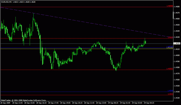Click the 28 Sep 2009 date label
Viewport: 181px width, 105px height.
[5, 103]
